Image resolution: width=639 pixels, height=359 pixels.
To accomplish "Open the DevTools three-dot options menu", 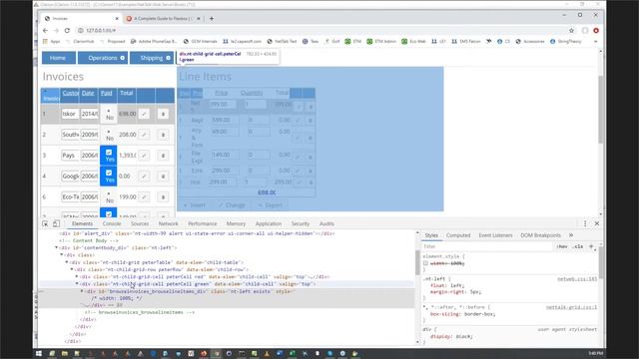I will tap(585, 223).
